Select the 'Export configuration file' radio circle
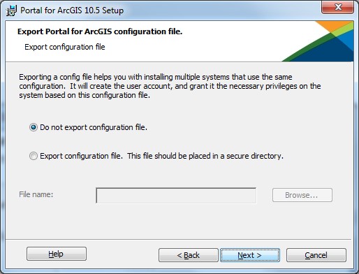This screenshot has width=359, height=274. 34,156
